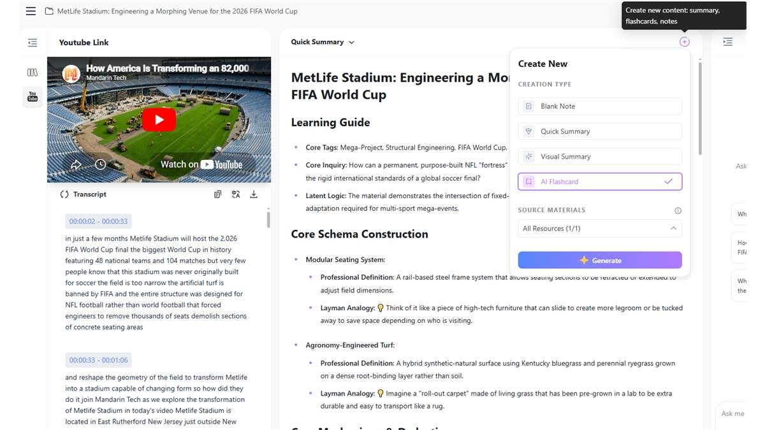Translate the transcript
Screen dimensions: 765x430
[236, 194]
